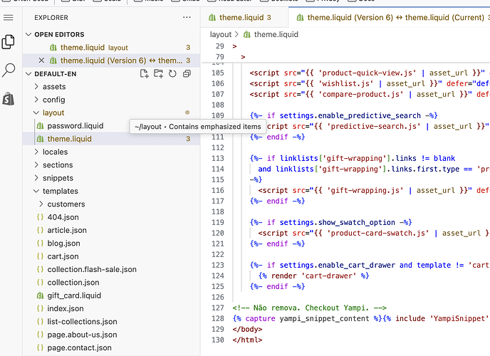
Task: Click line number 105 in gutter
Action: click(218, 73)
